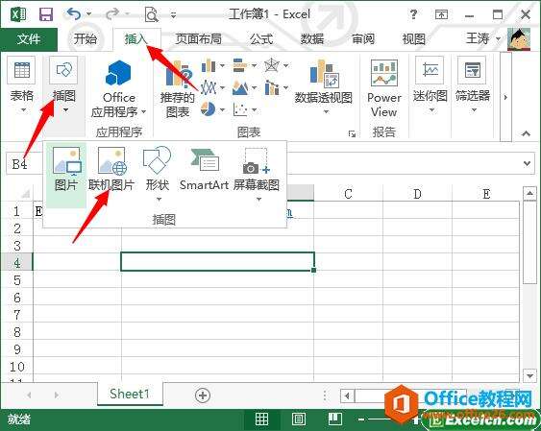
Task: Expand the 数据透视图 dropdown arrow
Action: 326,112
